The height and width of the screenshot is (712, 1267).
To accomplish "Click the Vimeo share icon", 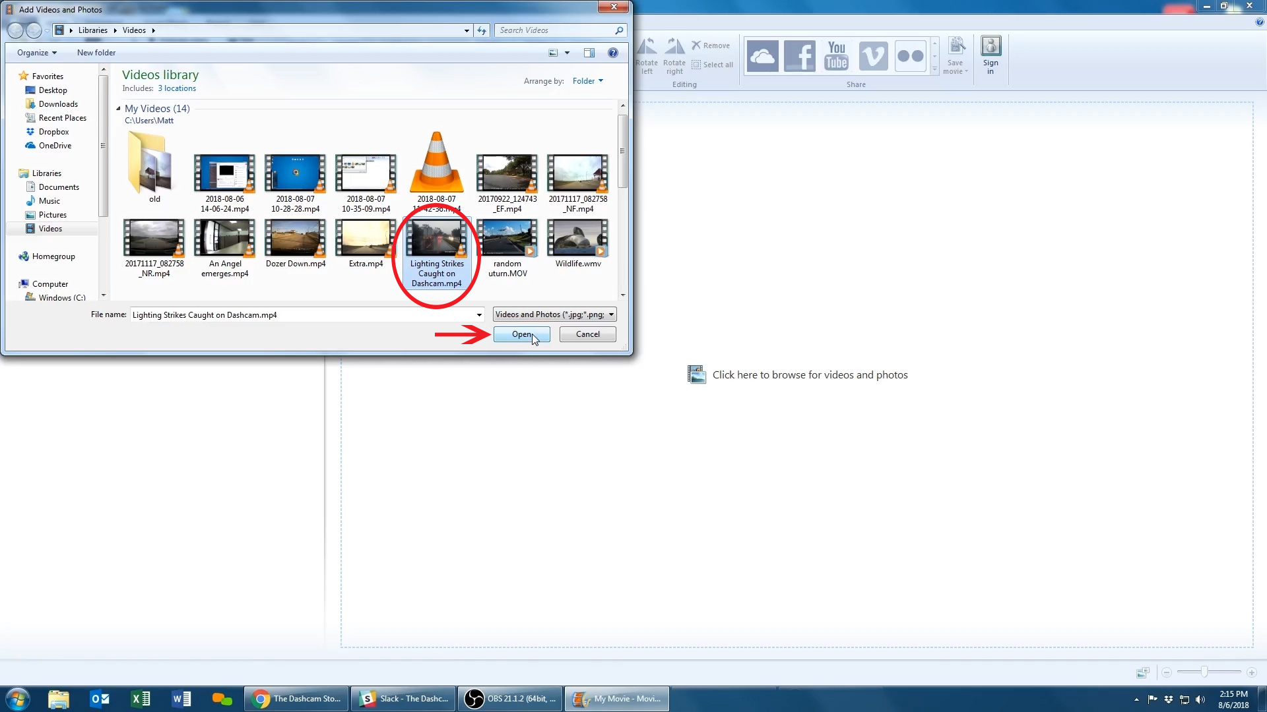I will 873,57.
